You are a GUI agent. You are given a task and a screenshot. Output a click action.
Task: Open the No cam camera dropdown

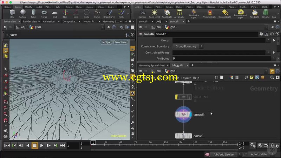[x=120, y=42]
